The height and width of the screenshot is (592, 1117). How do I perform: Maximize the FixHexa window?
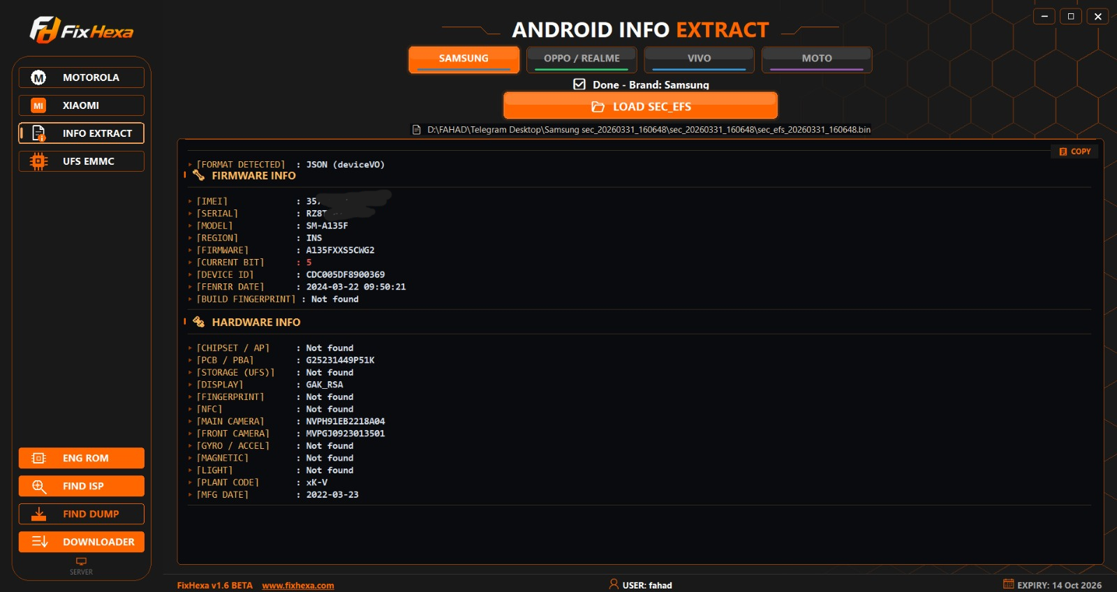[x=1071, y=16]
